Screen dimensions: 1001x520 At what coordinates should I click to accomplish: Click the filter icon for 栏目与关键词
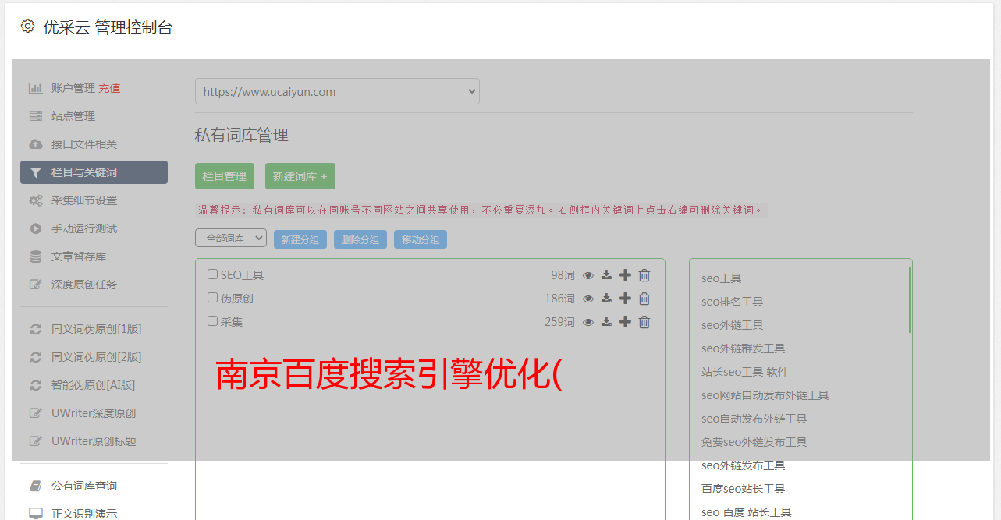pyautogui.click(x=35, y=172)
